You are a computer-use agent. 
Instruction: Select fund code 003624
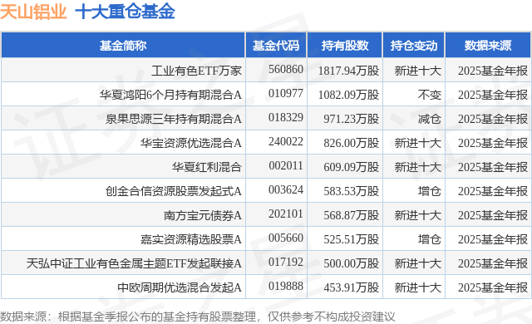pos(286,189)
